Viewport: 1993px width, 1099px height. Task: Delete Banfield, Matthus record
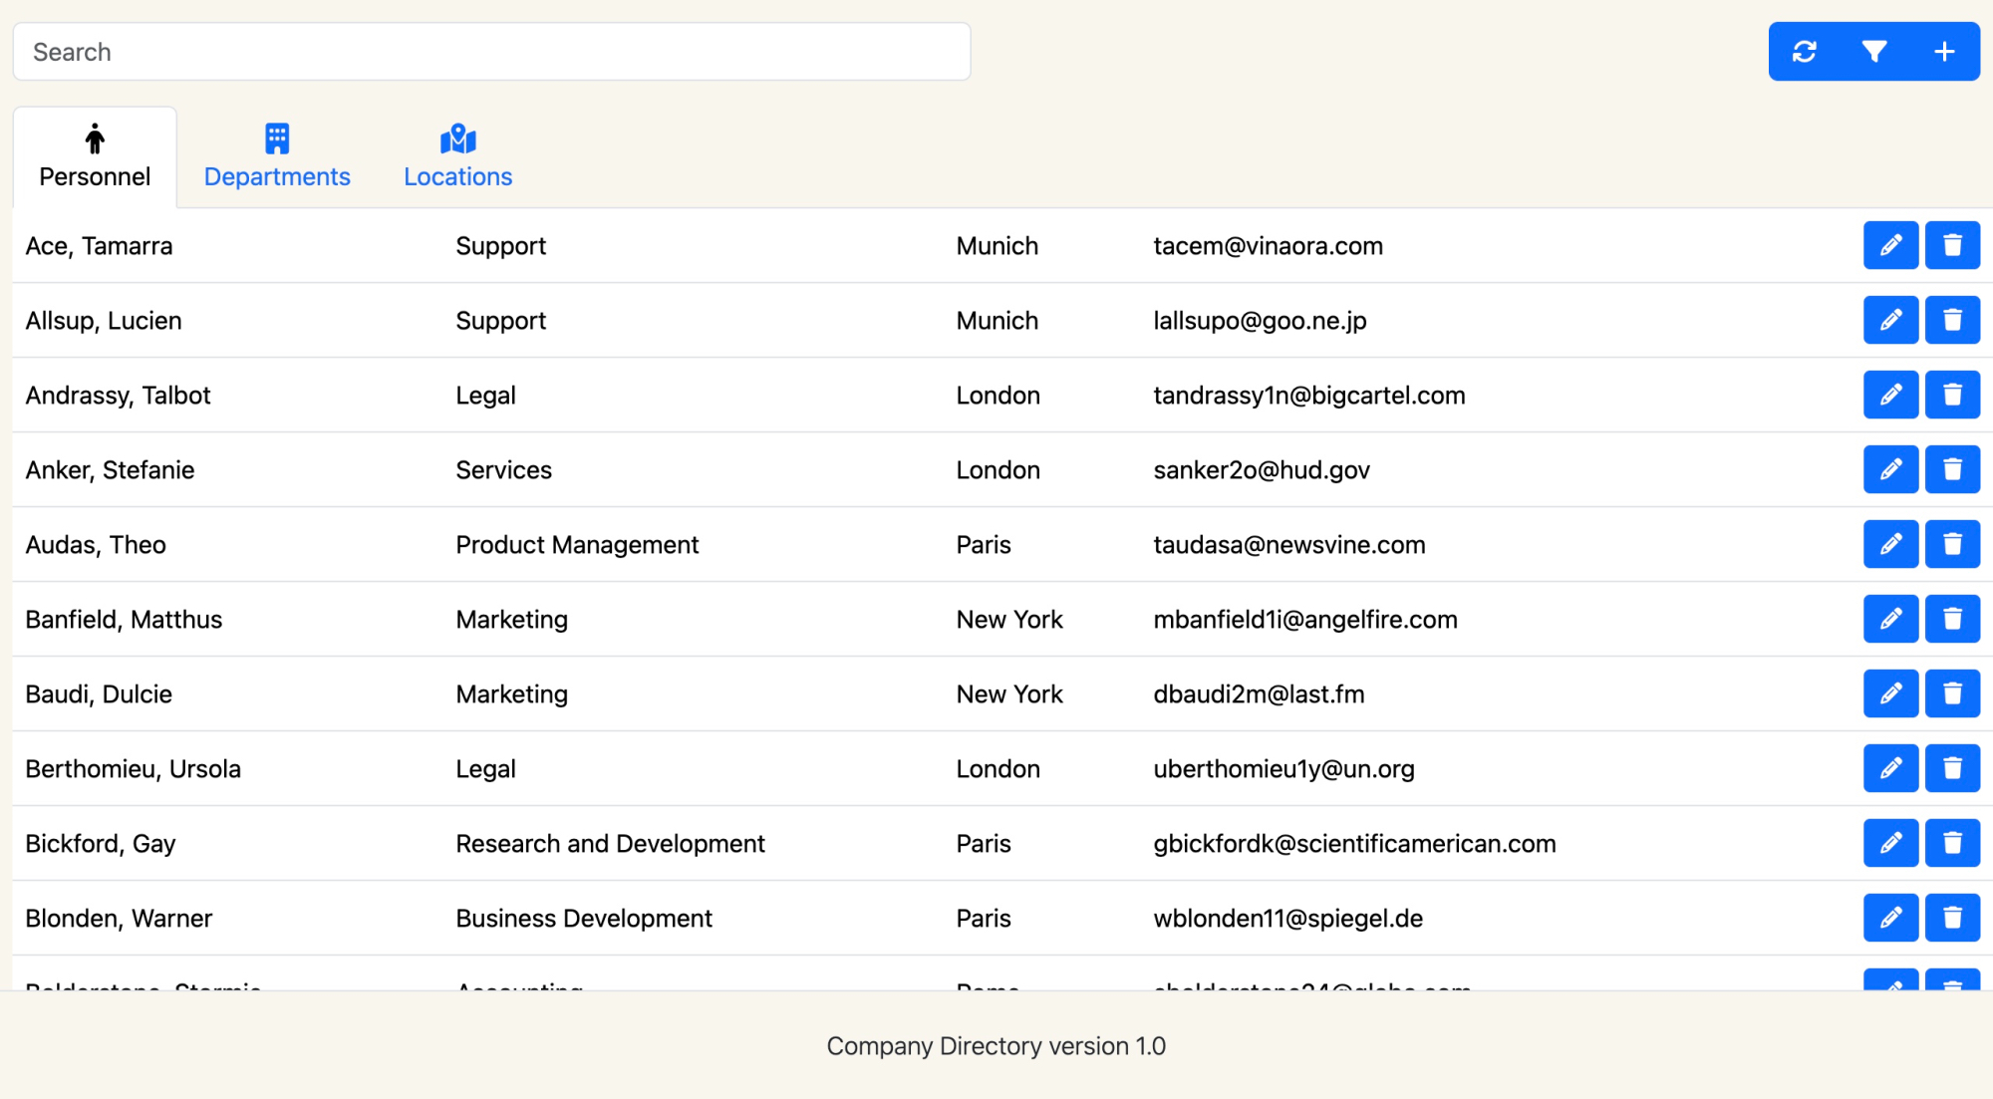(1951, 619)
